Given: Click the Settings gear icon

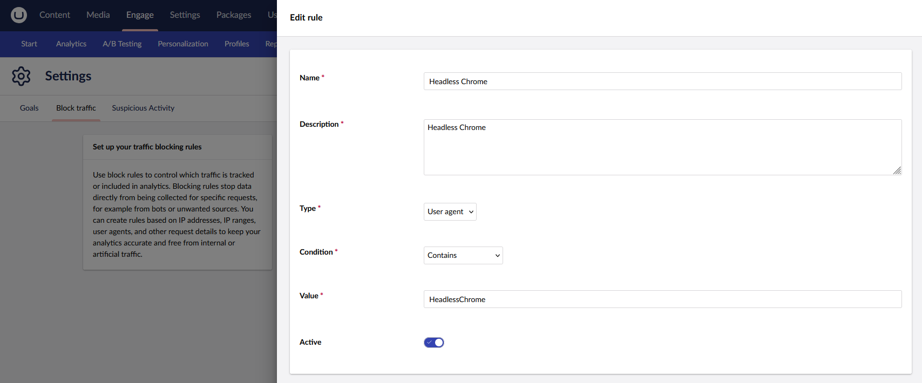Looking at the screenshot, I should [22, 76].
